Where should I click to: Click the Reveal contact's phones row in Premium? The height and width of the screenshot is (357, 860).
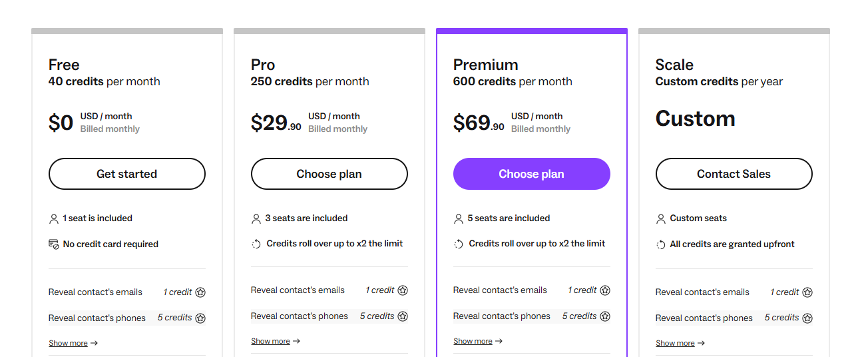[502, 316]
